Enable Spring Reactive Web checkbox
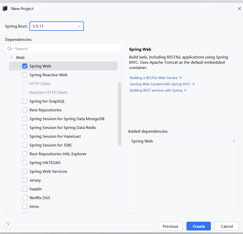Image resolution: width=243 pixels, height=234 pixels. (x=25, y=75)
